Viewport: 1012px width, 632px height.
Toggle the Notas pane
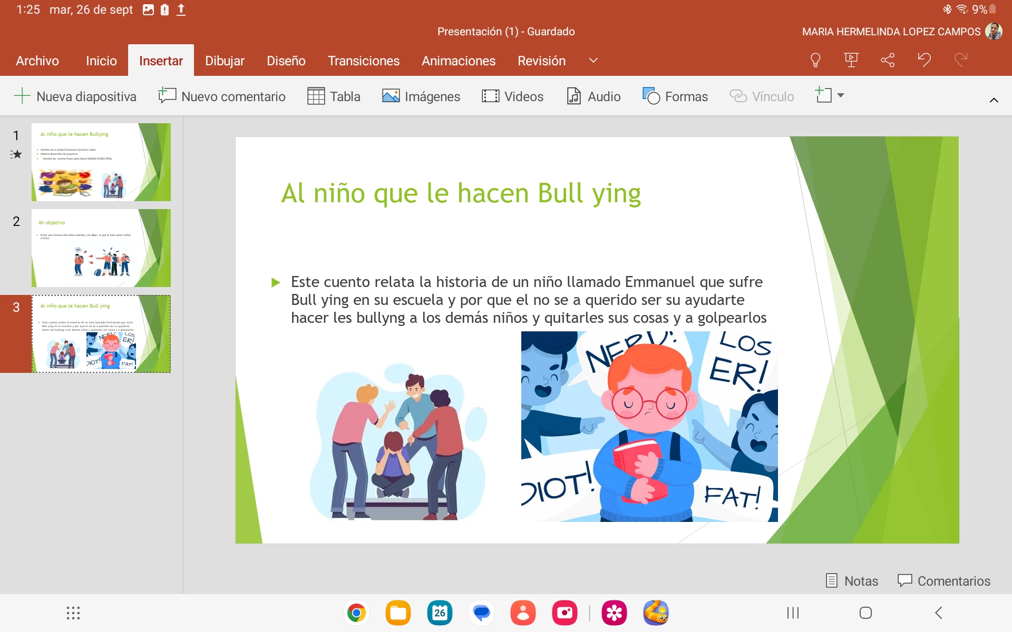(852, 581)
